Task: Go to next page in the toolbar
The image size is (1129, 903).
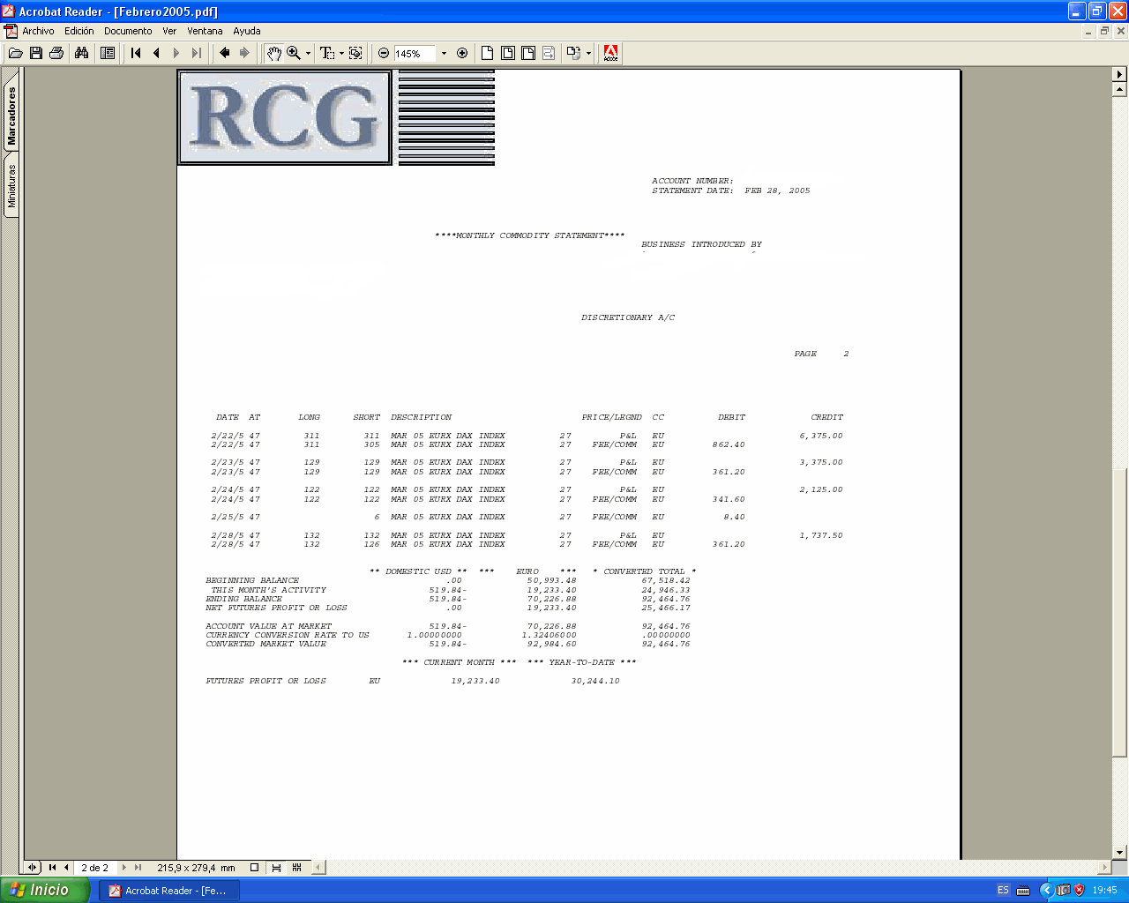Action: point(176,53)
